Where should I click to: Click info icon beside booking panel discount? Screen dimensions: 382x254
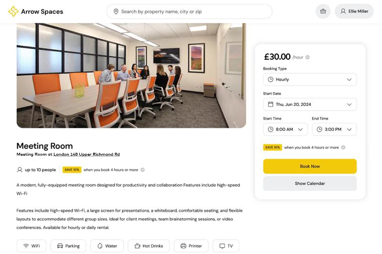pos(343,148)
